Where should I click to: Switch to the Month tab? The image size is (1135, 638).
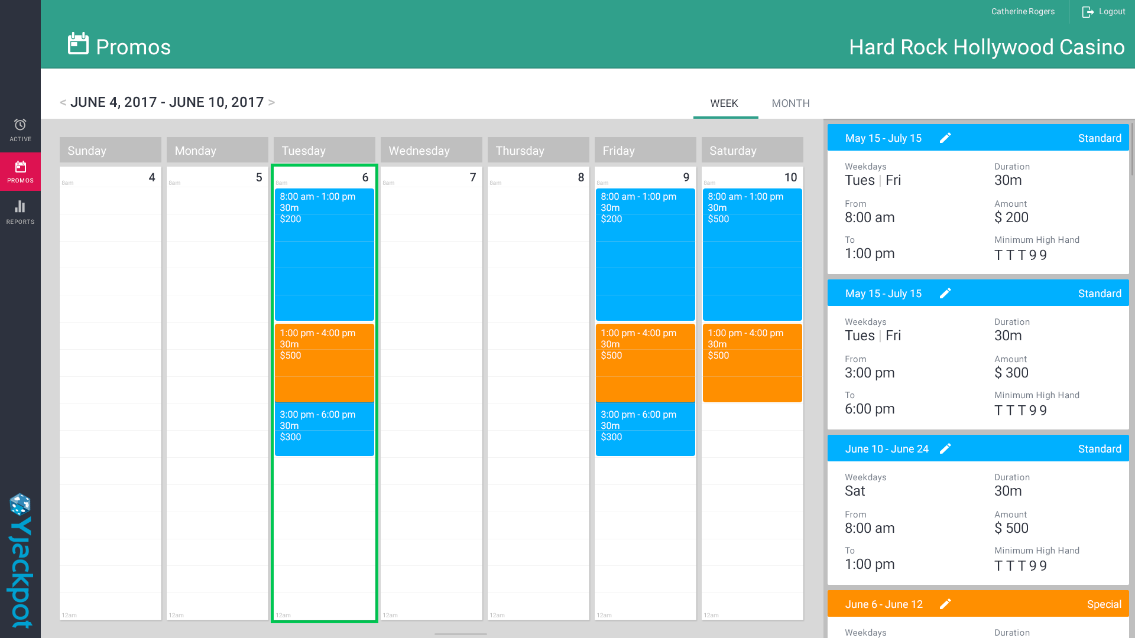click(790, 103)
